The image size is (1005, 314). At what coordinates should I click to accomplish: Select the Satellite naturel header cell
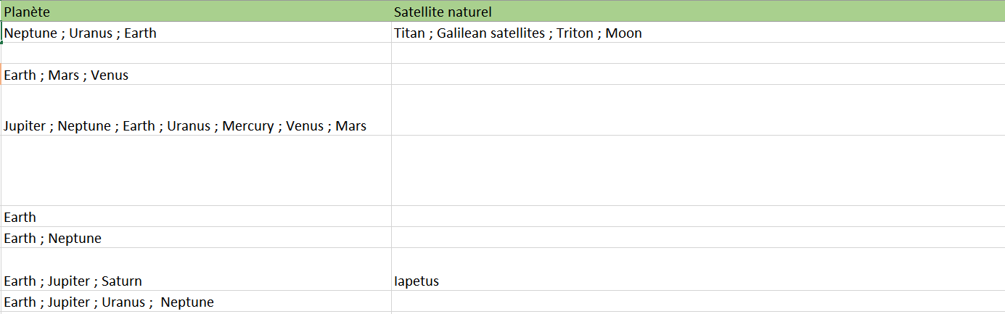point(697,12)
